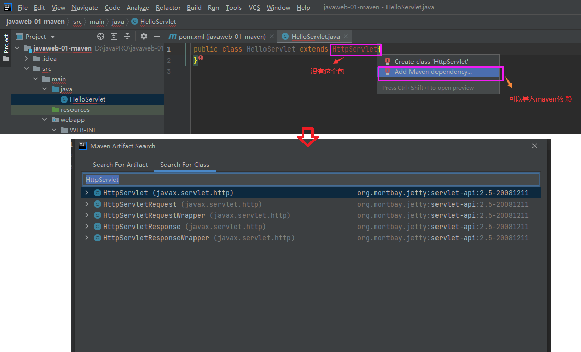Choose Add Maven dependency quick fix
Viewport: 581px width, 352px height.
pos(439,72)
